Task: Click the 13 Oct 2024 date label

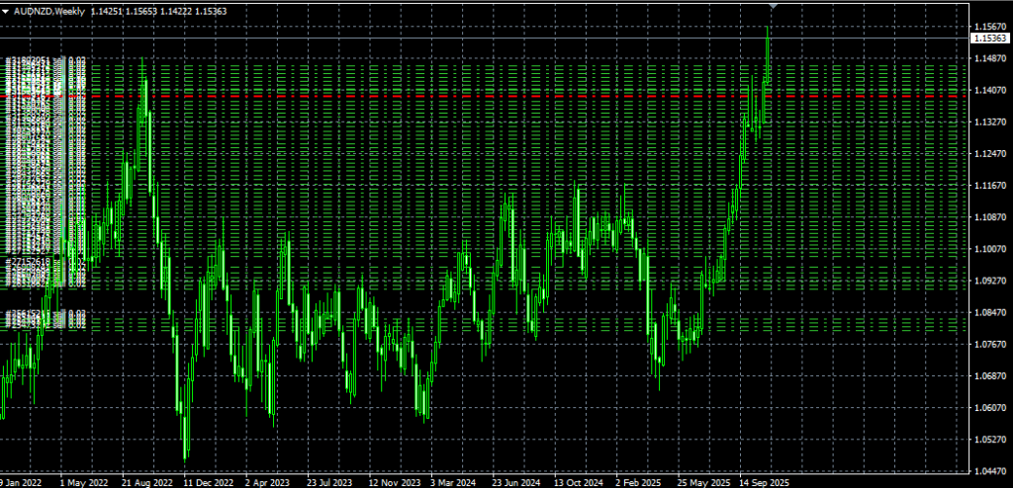Action: pos(578,483)
